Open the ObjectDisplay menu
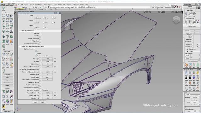Image resolution: width=201 pixels, height=113 pixels. click(x=39, y=5)
